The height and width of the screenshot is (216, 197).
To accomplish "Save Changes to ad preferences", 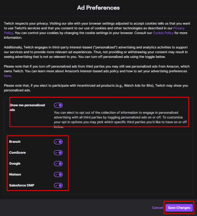I will click(179, 208).
